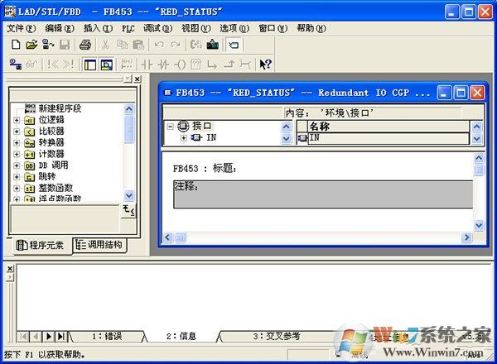Click the Open folder toolbar icon

pyautogui.click(x=31, y=45)
